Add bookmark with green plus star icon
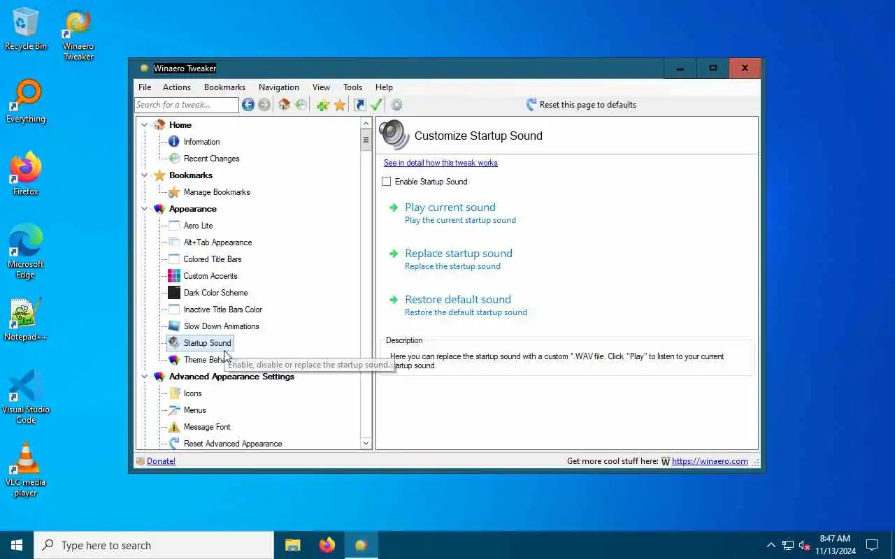The height and width of the screenshot is (559, 895). (322, 105)
